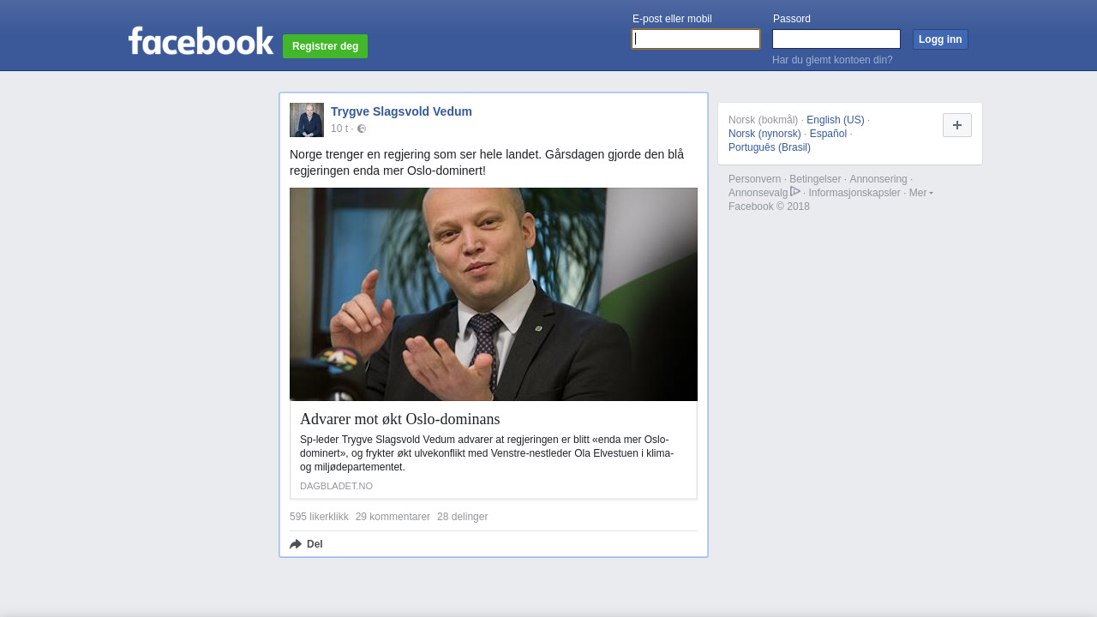The height and width of the screenshot is (617, 1097).
Task: Open the Dagbladet article image
Action: tap(494, 294)
